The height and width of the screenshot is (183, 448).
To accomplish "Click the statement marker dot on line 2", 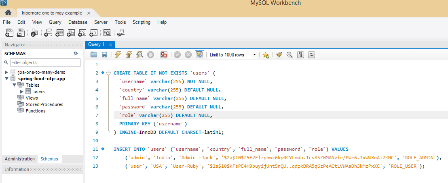I will (103, 73).
